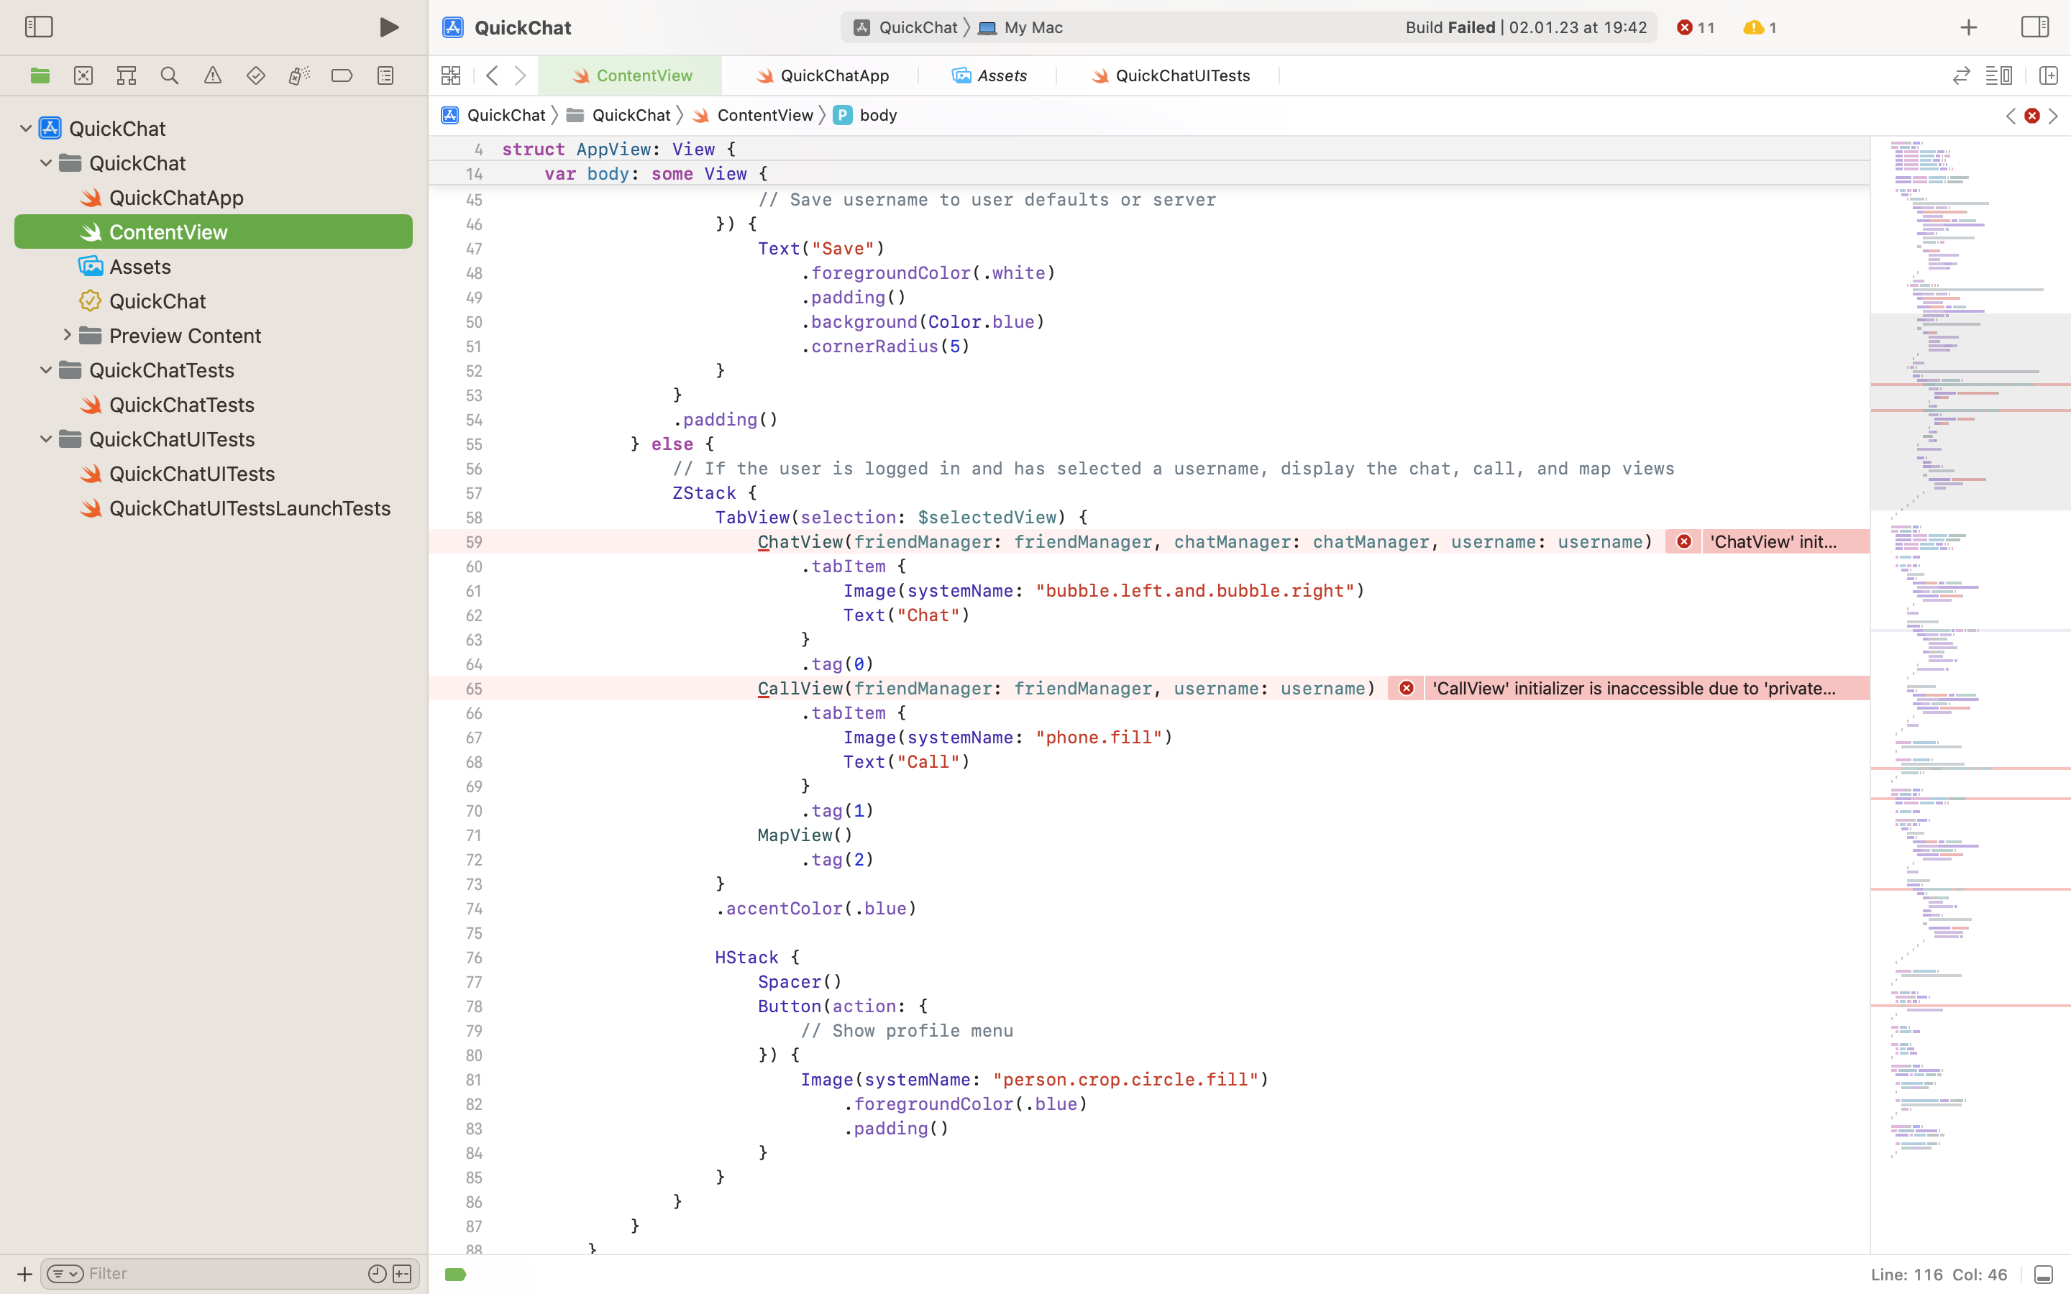Click ContentView in jump bar
This screenshot has width=2071, height=1294.
(x=752, y=116)
